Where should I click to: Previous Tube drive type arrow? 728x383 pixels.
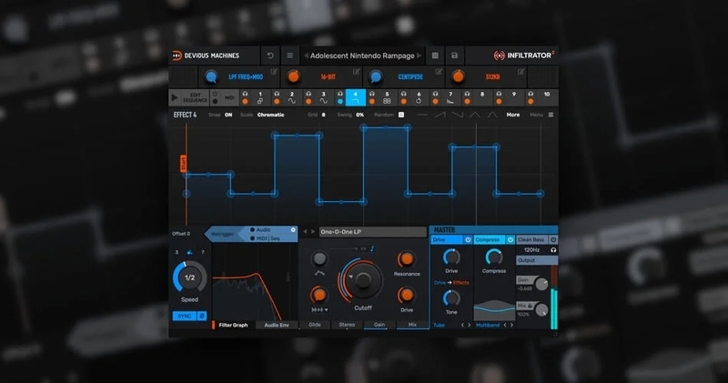pyautogui.click(x=462, y=325)
